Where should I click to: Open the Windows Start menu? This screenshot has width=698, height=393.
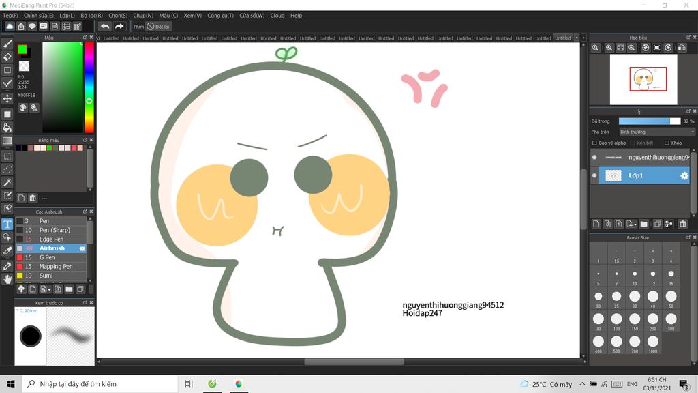11,383
